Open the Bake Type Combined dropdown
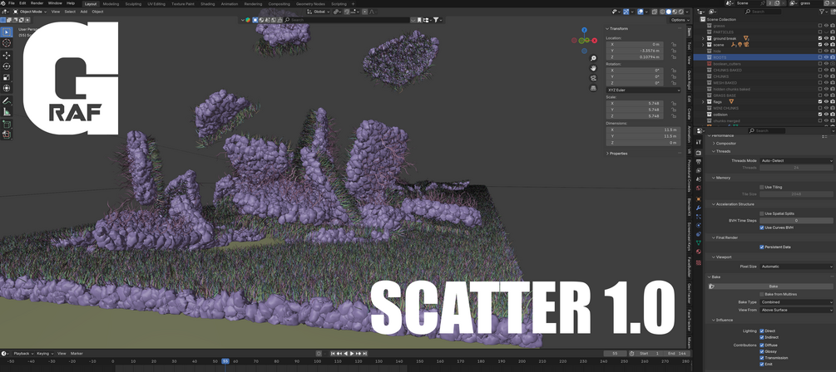This screenshot has width=836, height=372. (797, 302)
